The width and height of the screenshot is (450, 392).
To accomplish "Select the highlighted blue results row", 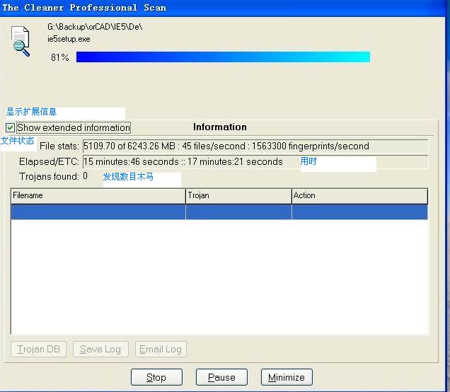I will pyautogui.click(x=219, y=212).
